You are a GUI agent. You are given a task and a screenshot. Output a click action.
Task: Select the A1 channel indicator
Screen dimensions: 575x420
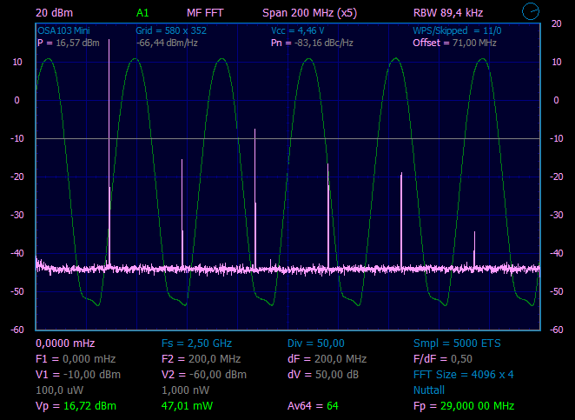[x=142, y=14]
